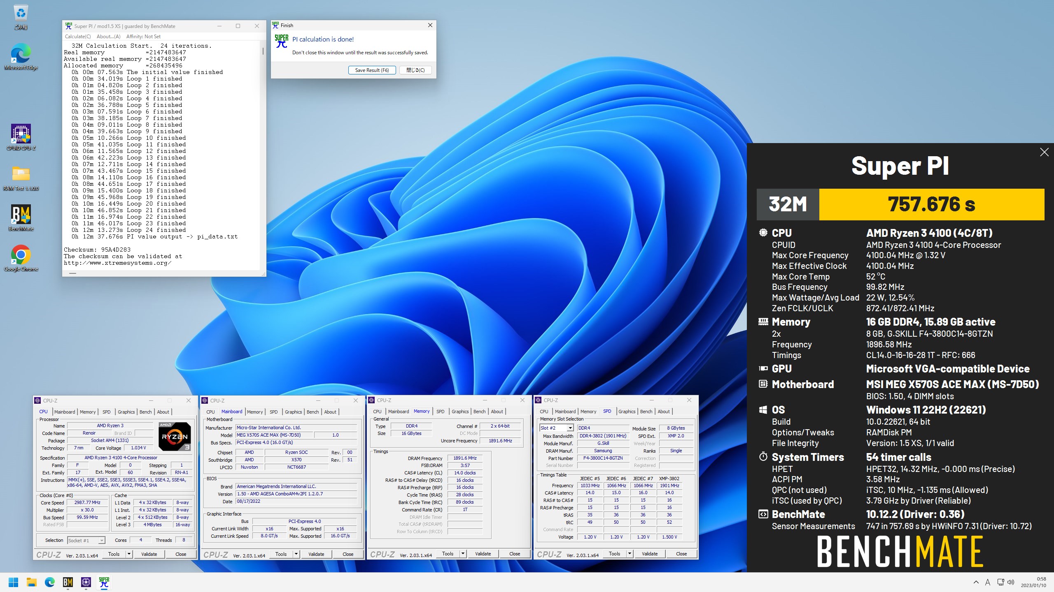The width and height of the screenshot is (1054, 592).
Task: Click Validate in first CPU-Z window
Action: click(149, 554)
